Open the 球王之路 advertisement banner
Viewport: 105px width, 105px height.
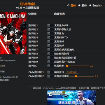pyautogui.click(x=71, y=97)
